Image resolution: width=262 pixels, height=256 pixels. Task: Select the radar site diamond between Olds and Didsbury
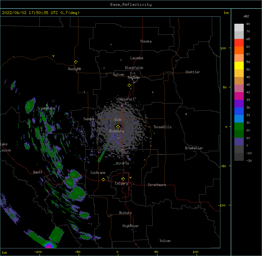118,126
